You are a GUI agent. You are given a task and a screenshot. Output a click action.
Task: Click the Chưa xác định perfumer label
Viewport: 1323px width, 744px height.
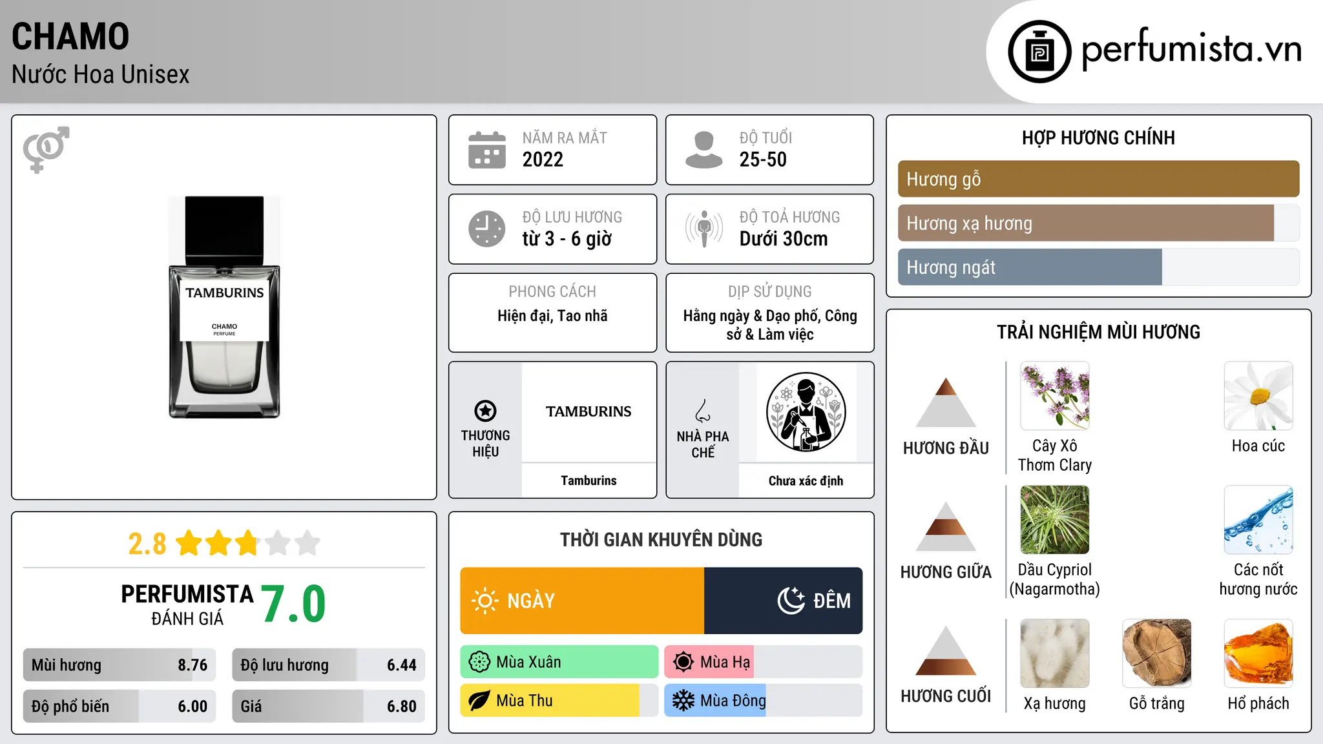point(806,480)
